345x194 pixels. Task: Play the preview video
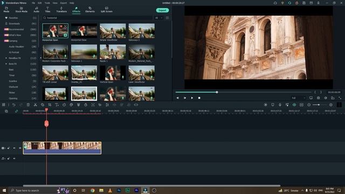[192, 98]
